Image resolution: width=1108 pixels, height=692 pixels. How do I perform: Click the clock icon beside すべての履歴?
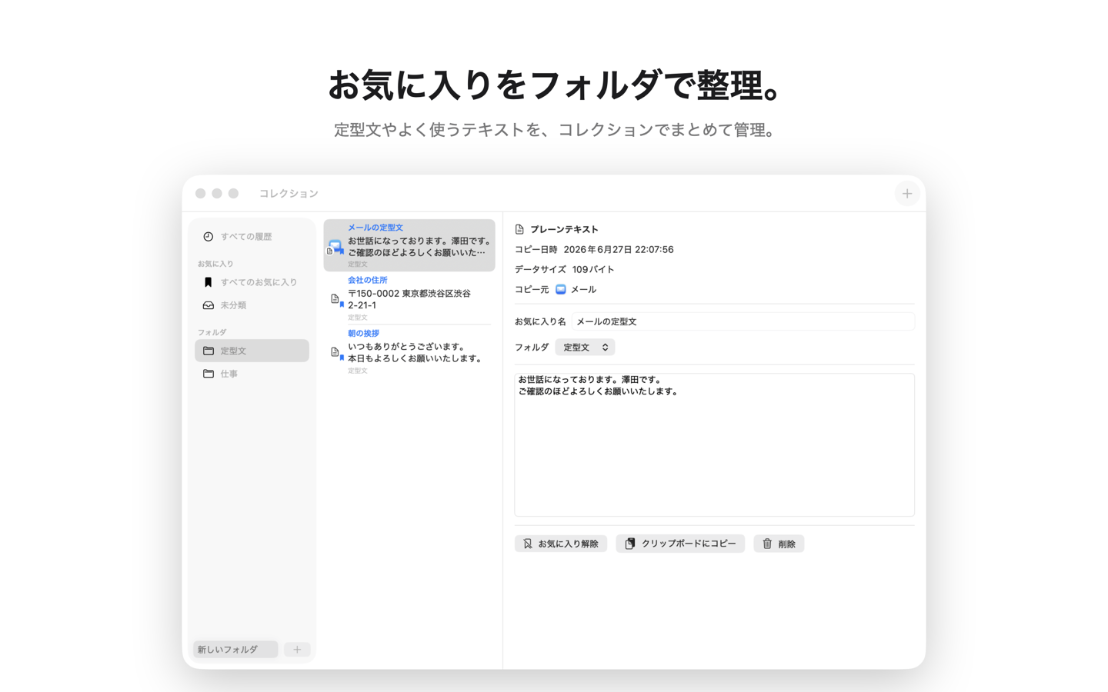click(208, 237)
